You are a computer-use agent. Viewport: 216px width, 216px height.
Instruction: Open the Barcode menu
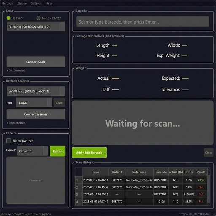(x=8, y=3)
